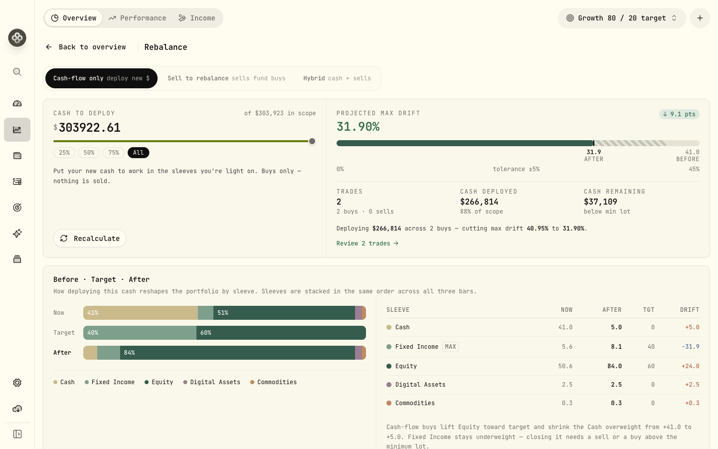The height and width of the screenshot is (449, 718).
Task: Open the search icon in sidebar
Action: 17,72
